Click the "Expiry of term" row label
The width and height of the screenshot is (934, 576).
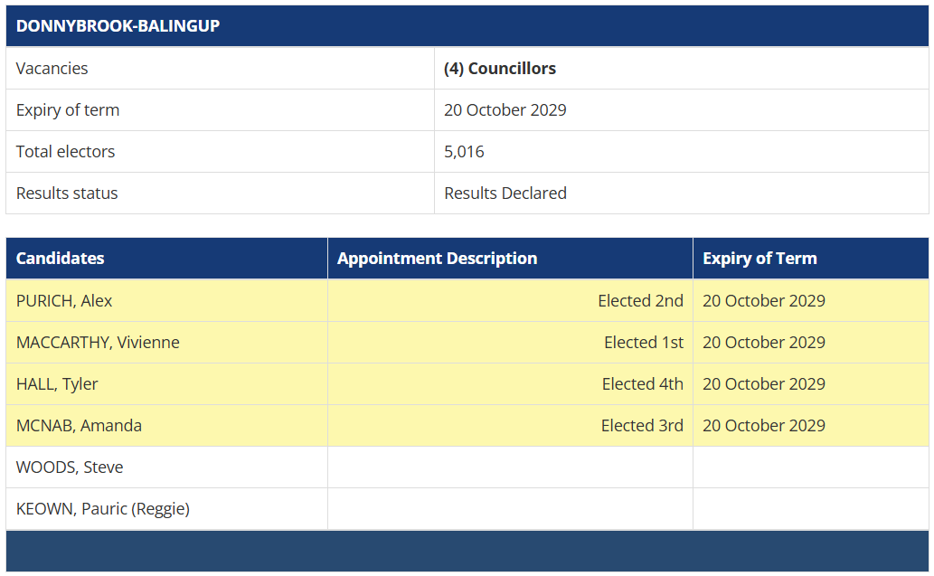[x=68, y=110]
